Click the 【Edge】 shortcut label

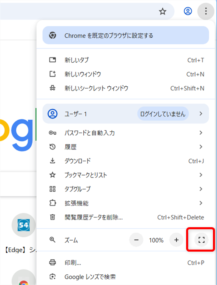pyautogui.click(x=20, y=250)
